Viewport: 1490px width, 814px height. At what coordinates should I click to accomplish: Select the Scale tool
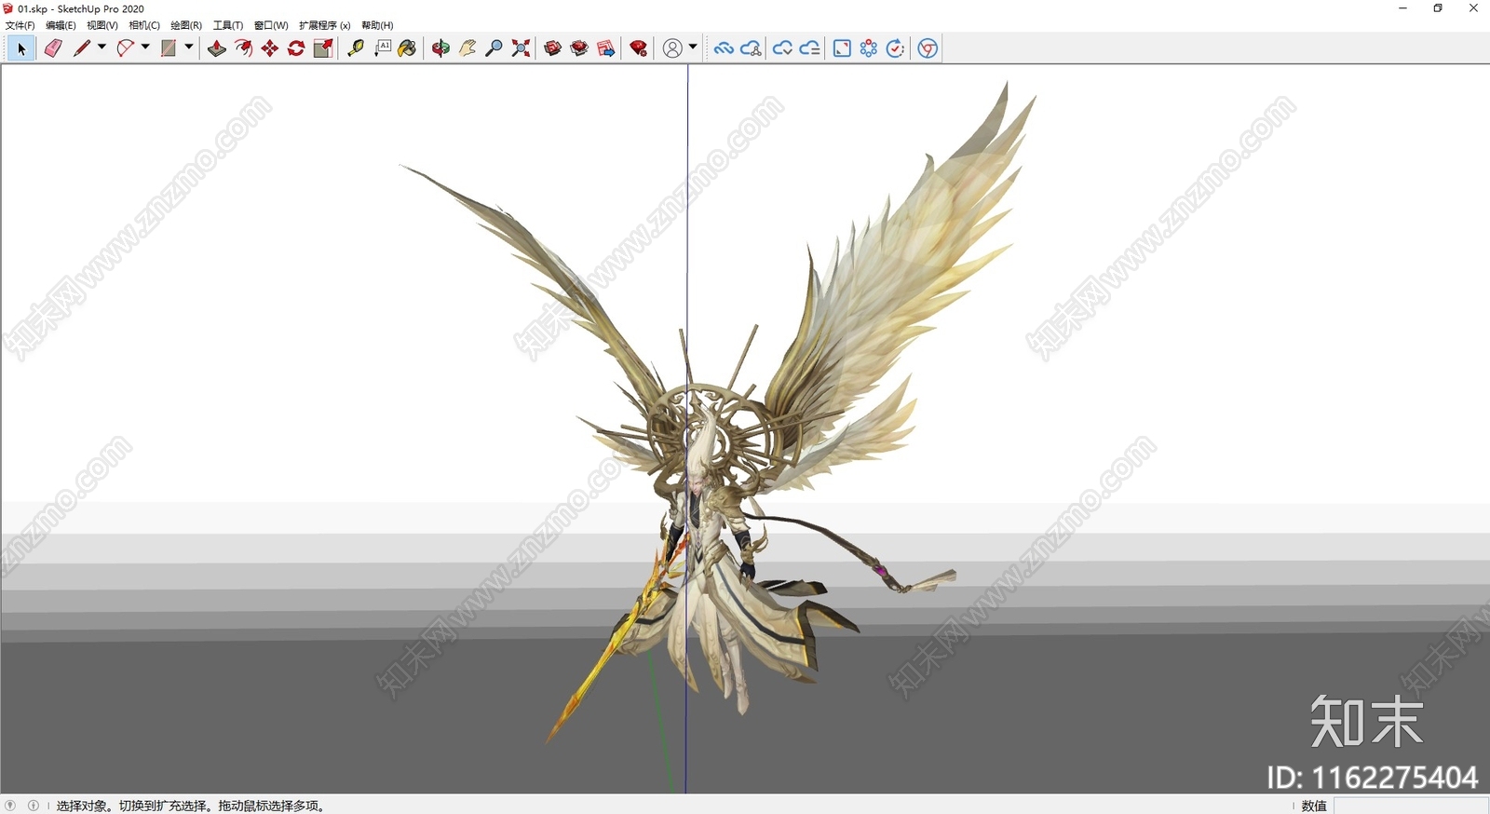[x=323, y=48]
